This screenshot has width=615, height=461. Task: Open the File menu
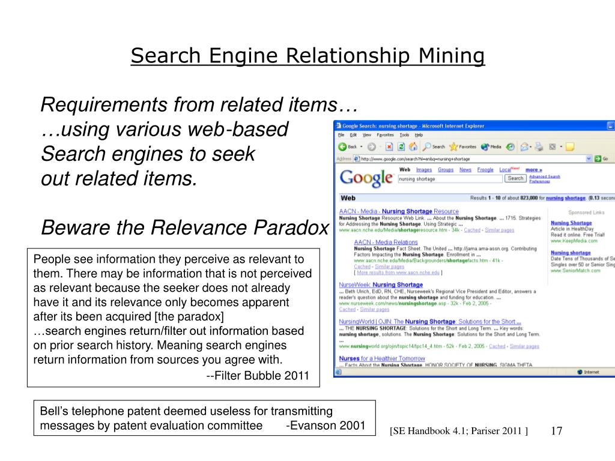pos(341,135)
